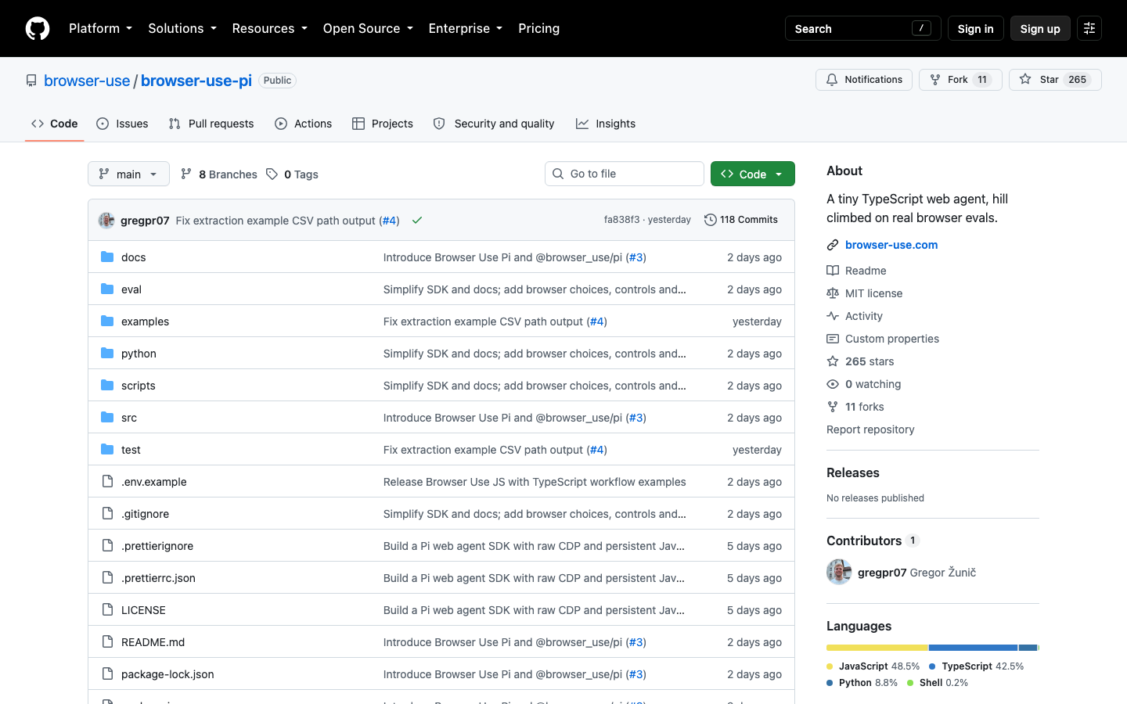Open commit history clock icon

tap(711, 220)
